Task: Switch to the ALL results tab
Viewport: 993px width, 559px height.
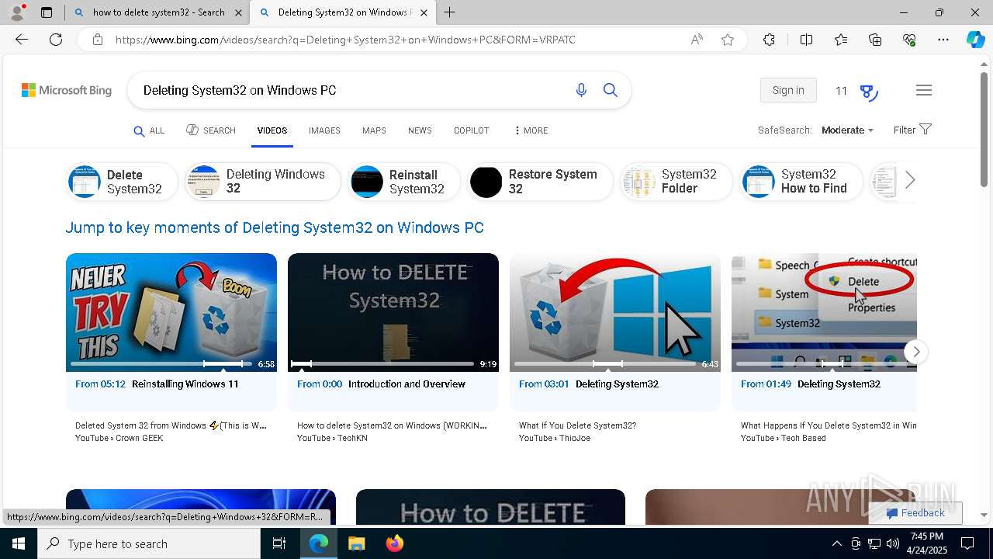Action: coord(149,130)
